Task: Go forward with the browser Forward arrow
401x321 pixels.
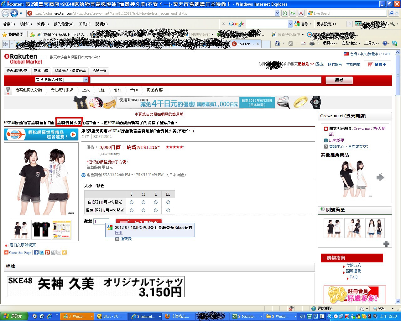Action: pyautogui.click(x=14, y=13)
